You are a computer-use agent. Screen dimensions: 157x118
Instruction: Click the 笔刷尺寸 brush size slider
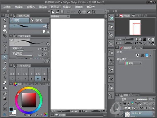25,51
